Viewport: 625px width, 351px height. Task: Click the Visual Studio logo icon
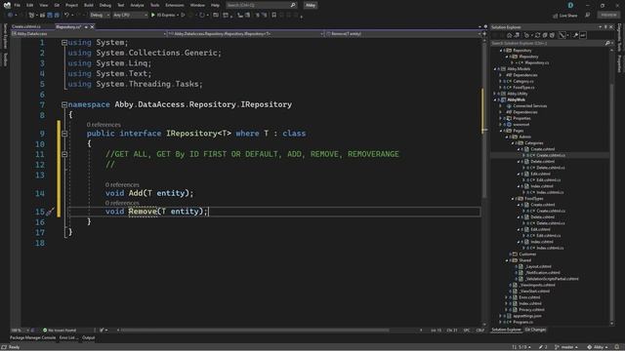tap(7, 5)
